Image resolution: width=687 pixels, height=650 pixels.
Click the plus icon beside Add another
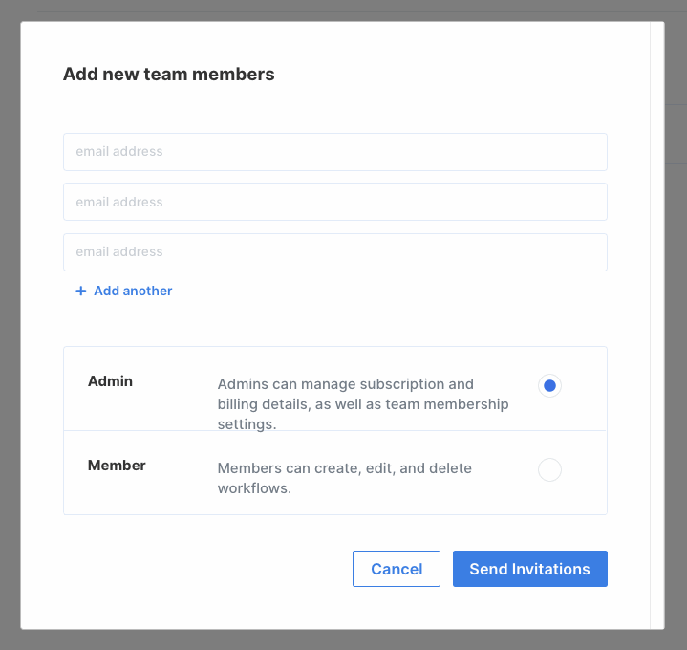point(80,291)
